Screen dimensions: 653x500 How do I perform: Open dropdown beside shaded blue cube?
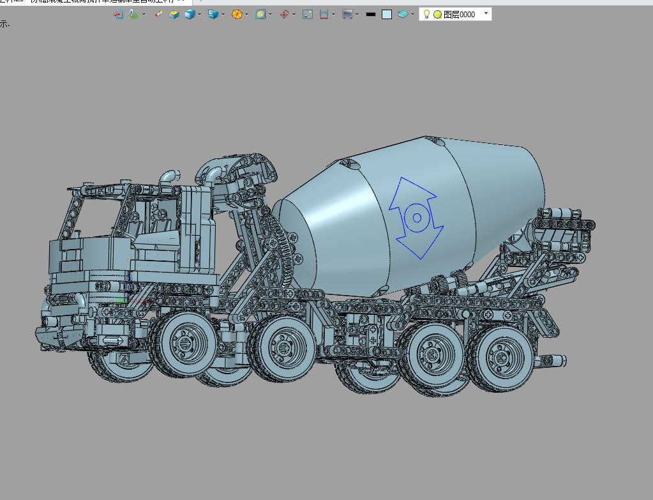pos(200,15)
